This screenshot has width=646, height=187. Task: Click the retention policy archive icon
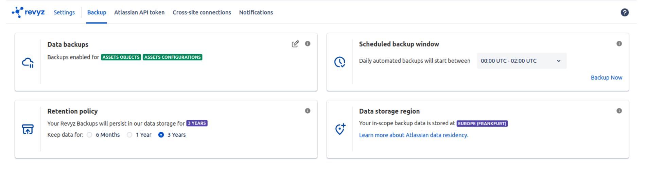point(28,129)
